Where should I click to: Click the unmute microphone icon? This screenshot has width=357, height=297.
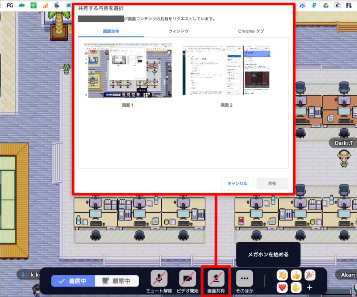pos(159,278)
